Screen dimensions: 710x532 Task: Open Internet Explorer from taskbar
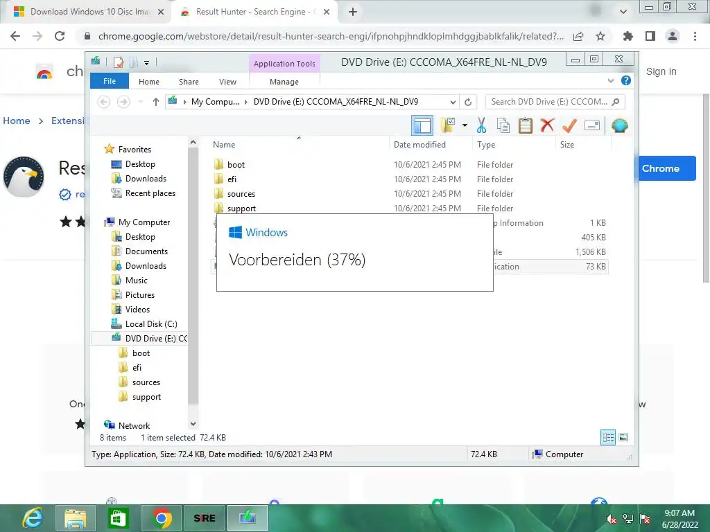coord(33,517)
